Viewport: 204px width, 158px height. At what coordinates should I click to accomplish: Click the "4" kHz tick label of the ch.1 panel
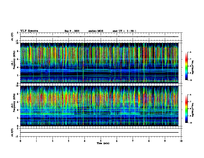[18, 67]
